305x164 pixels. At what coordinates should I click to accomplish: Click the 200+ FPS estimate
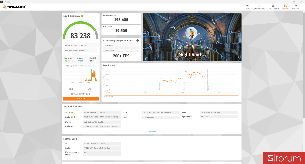121,56
